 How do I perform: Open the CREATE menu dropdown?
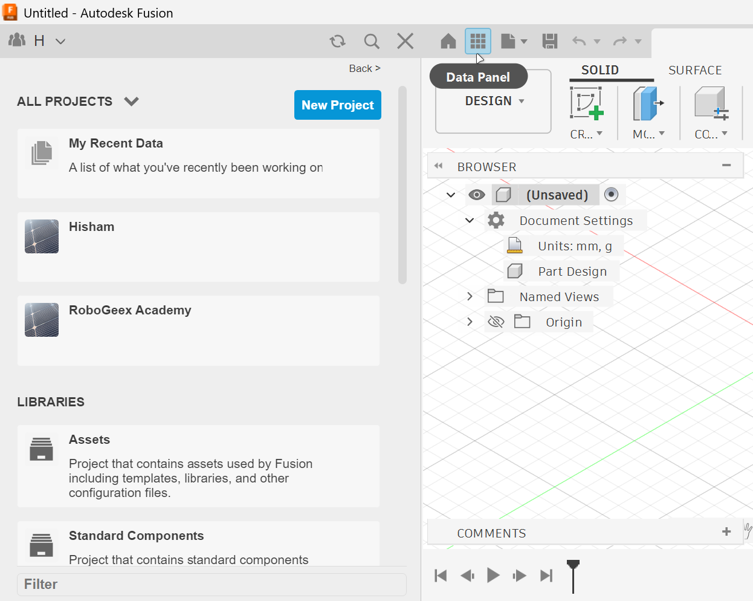coord(586,134)
